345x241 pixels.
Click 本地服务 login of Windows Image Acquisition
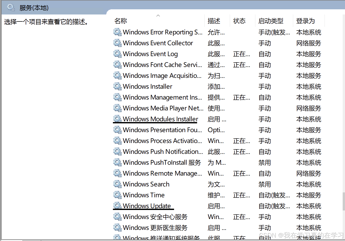pos(309,76)
